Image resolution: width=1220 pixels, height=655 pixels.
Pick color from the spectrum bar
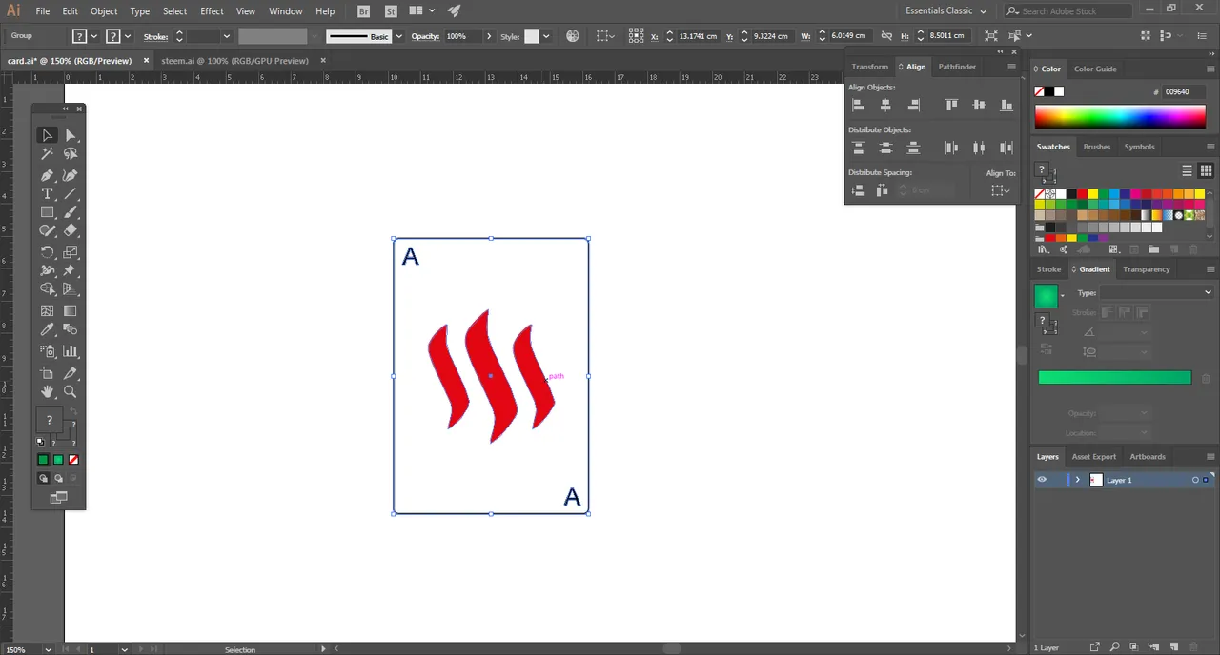[x=1120, y=117]
